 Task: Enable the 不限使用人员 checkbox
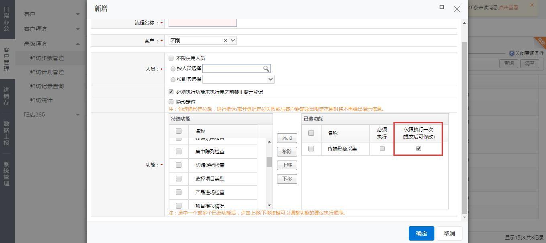pyautogui.click(x=171, y=58)
